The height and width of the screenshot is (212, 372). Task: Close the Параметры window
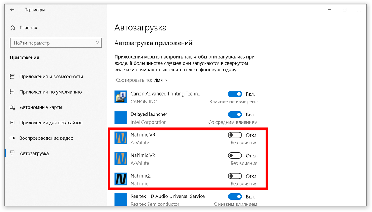tap(359, 10)
